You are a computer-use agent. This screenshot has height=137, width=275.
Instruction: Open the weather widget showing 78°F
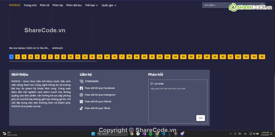10,134
